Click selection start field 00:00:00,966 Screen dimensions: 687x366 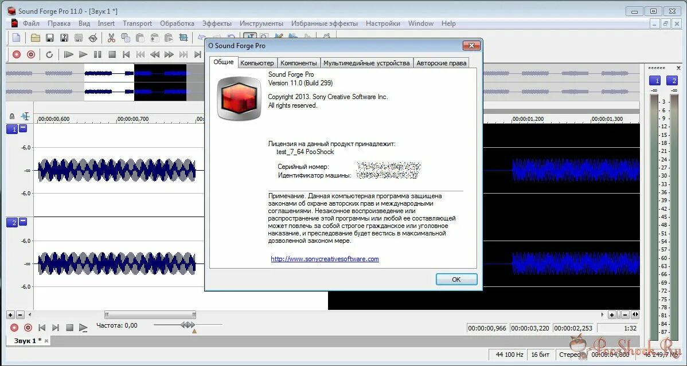[x=487, y=328]
